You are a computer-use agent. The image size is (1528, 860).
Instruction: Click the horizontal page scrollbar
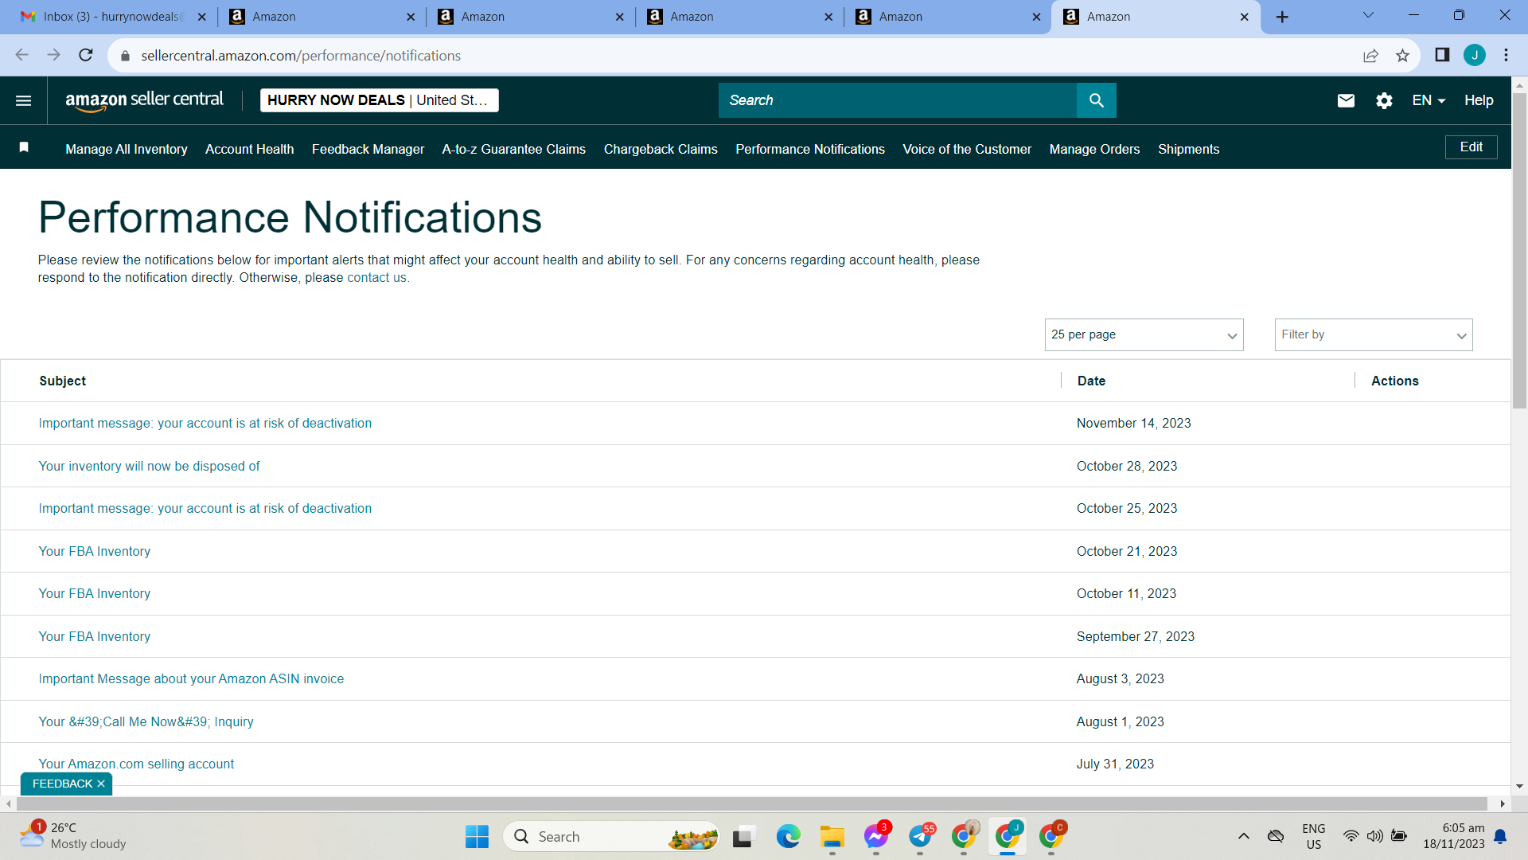tap(751, 803)
